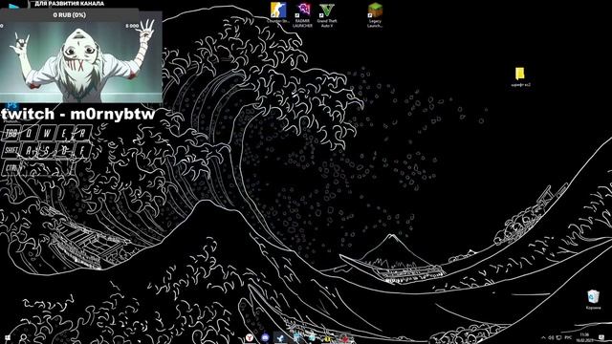Launch the RADMIR LAUNCHER shortcut

(303, 15)
